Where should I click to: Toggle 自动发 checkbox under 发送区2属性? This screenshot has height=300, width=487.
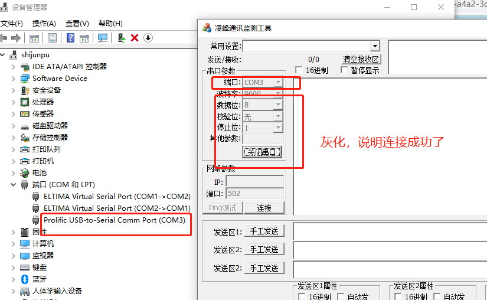tap(437, 296)
